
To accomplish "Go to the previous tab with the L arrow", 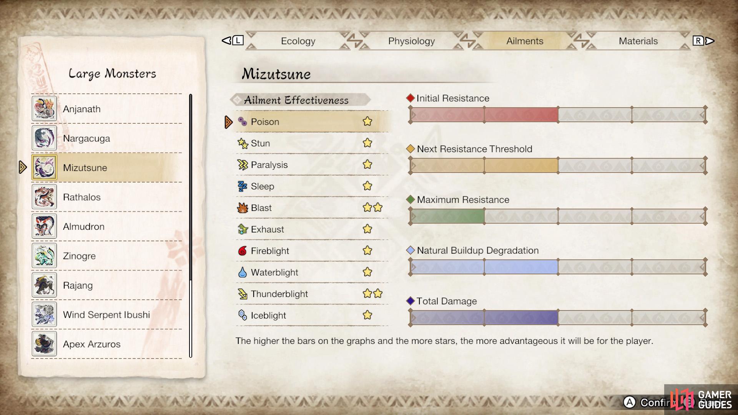I will click(x=233, y=40).
